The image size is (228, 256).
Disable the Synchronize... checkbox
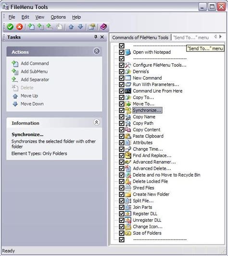click(x=122, y=110)
